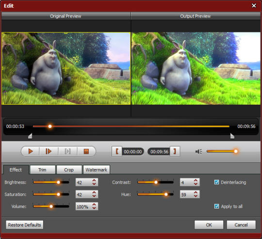Click the top-center crop handle
Image resolution: width=262 pixels, height=239 pixels.
pos(66,33)
